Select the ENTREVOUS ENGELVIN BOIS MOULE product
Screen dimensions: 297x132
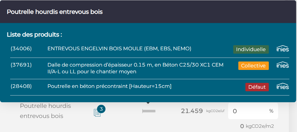tap(119, 49)
